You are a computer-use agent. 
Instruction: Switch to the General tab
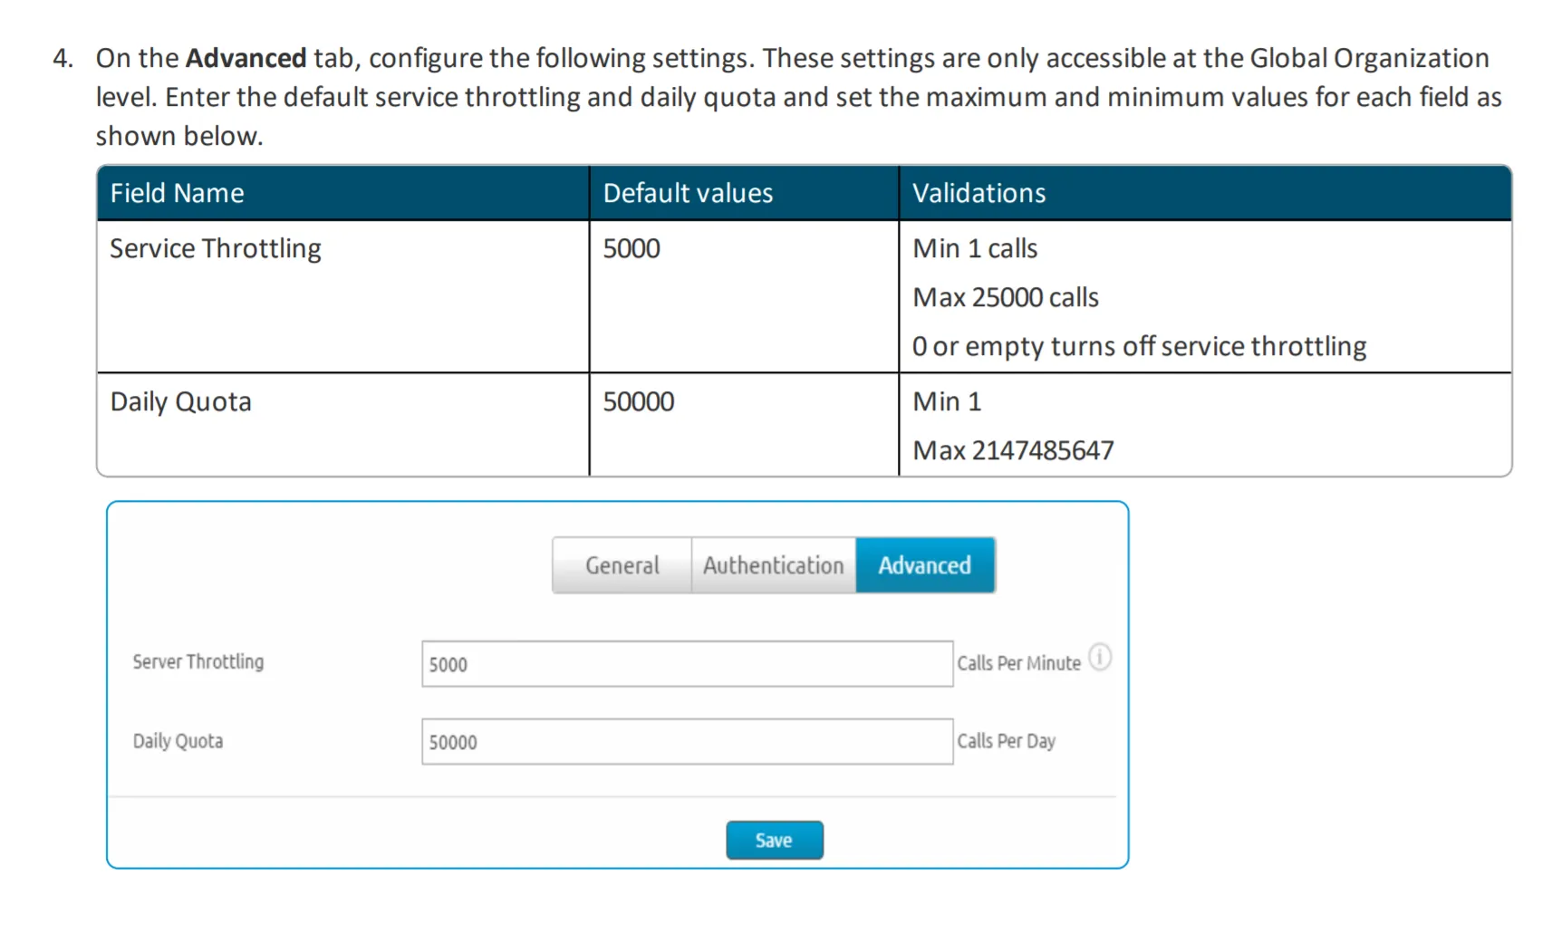click(622, 565)
